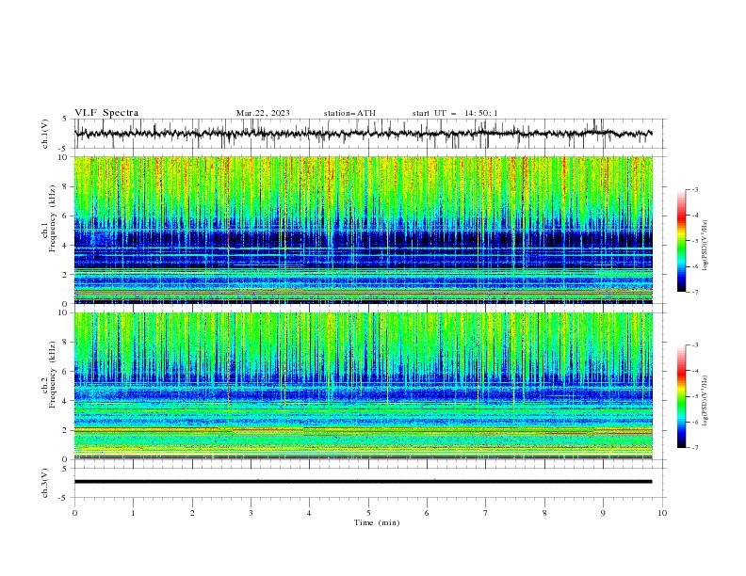746x576 pixels.
Task: Click the 'ch.1(V)' waveform axis label
Action: click(x=45, y=134)
